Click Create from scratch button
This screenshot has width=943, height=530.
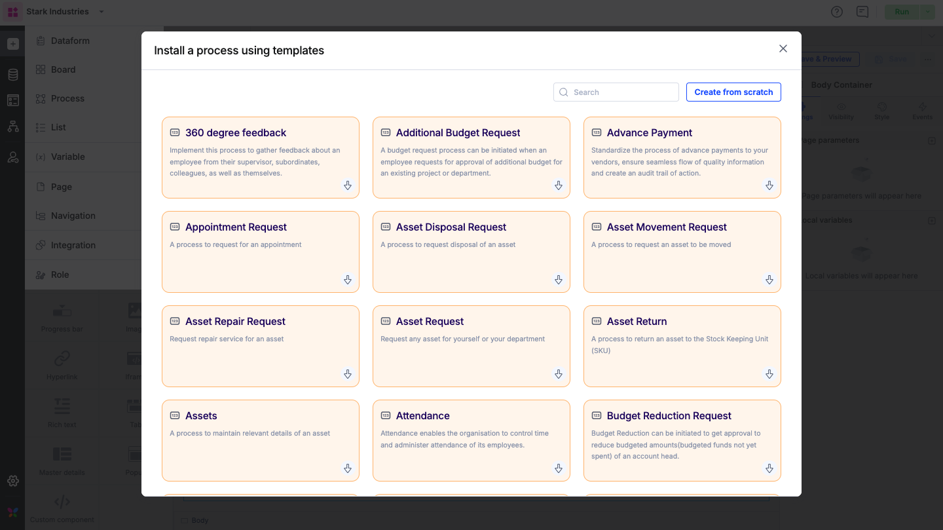point(733,92)
